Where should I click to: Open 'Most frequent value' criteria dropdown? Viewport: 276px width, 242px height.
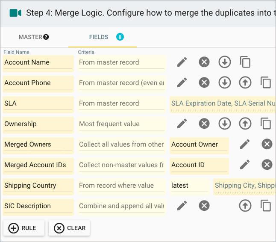(122, 125)
